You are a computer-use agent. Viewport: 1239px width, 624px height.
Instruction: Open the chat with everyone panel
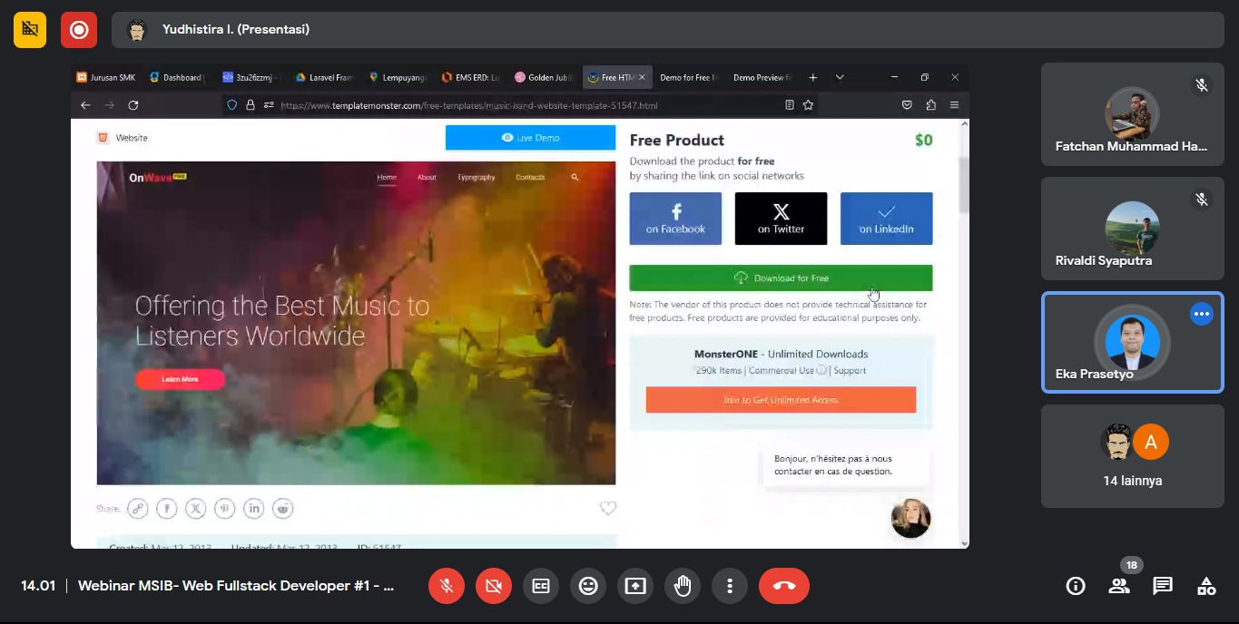pos(1163,586)
